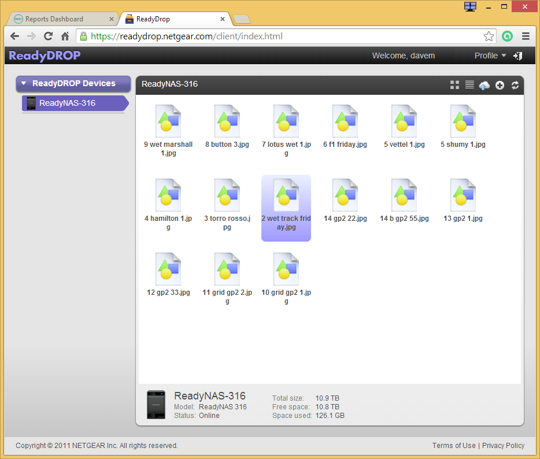Click the Status: Online text

[x=197, y=415]
